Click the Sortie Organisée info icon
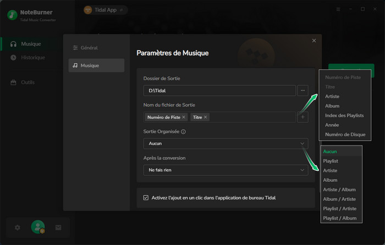 183,132
